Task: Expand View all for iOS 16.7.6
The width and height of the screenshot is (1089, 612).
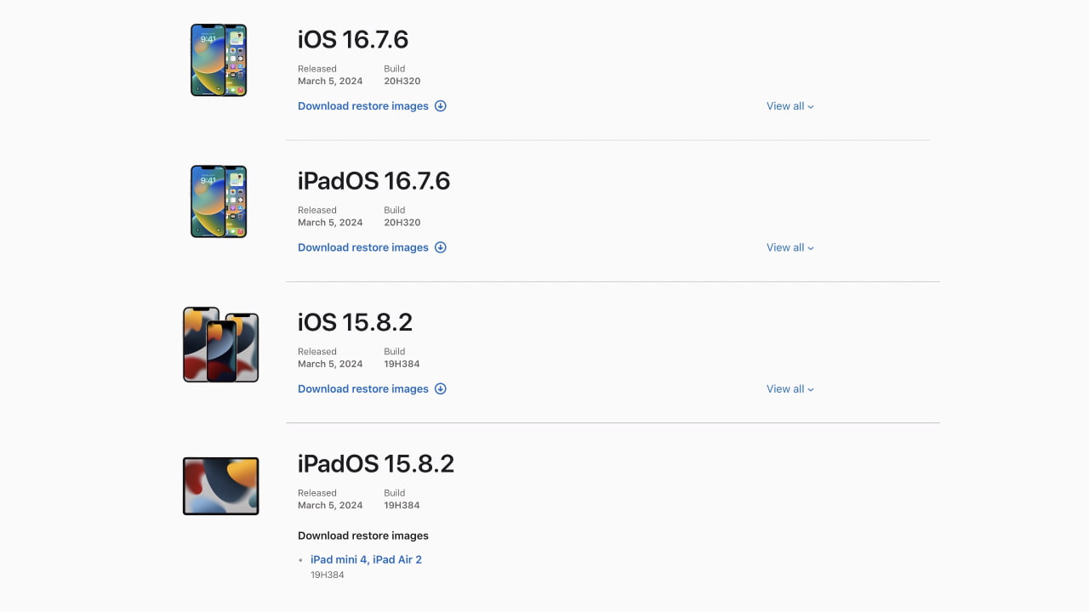Action: (790, 106)
